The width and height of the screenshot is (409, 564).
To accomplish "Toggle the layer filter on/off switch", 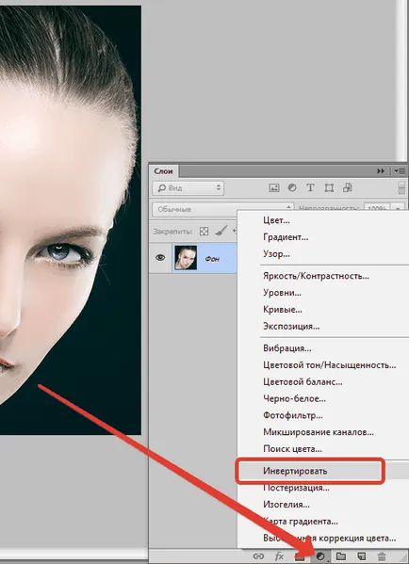I will pos(401,187).
